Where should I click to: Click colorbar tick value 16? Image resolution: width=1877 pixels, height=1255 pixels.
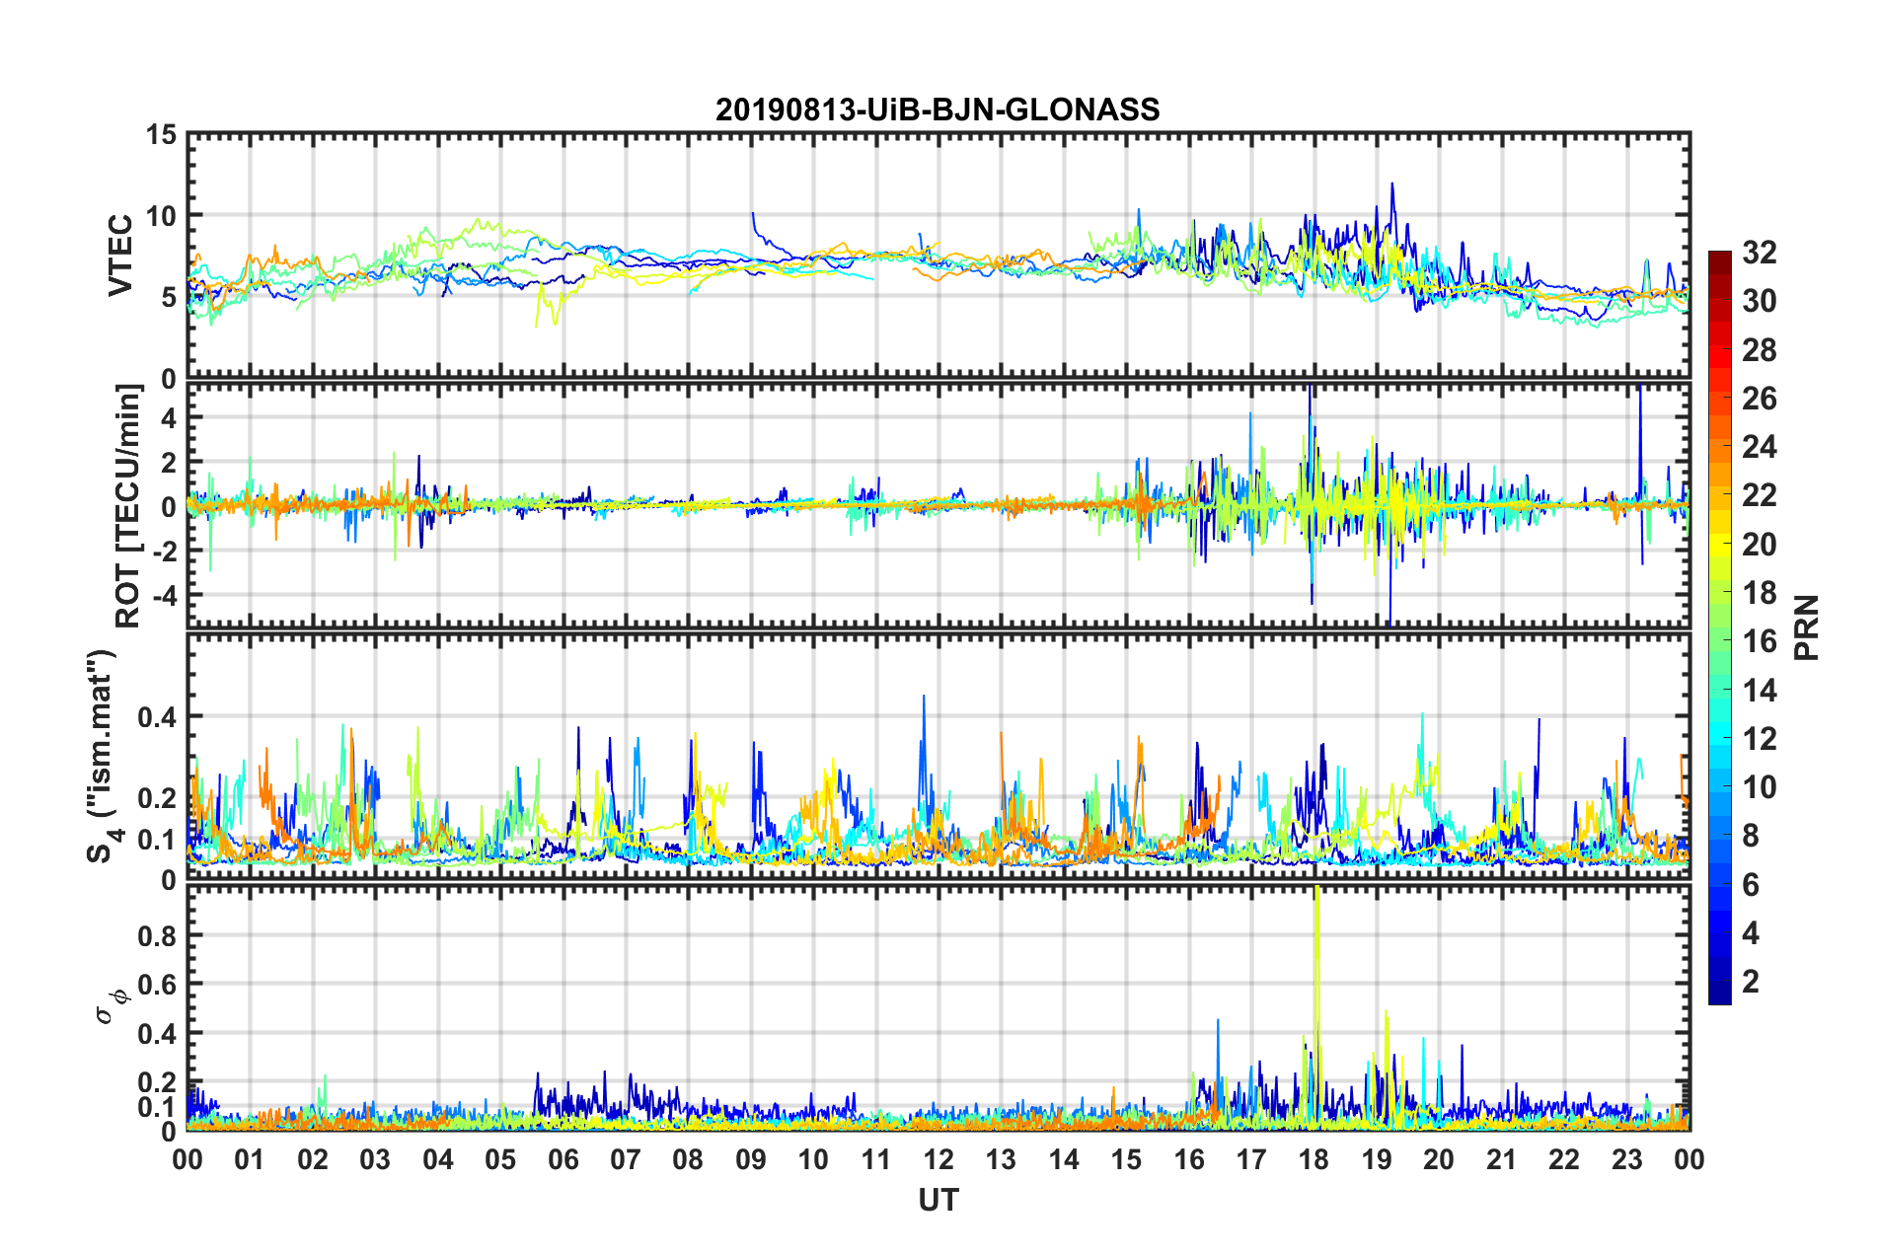1759,641
